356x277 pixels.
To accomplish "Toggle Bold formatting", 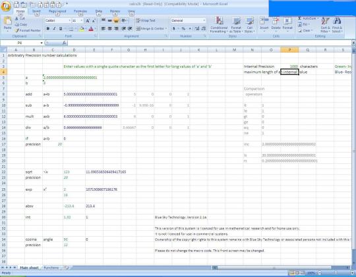I will [48, 28].
